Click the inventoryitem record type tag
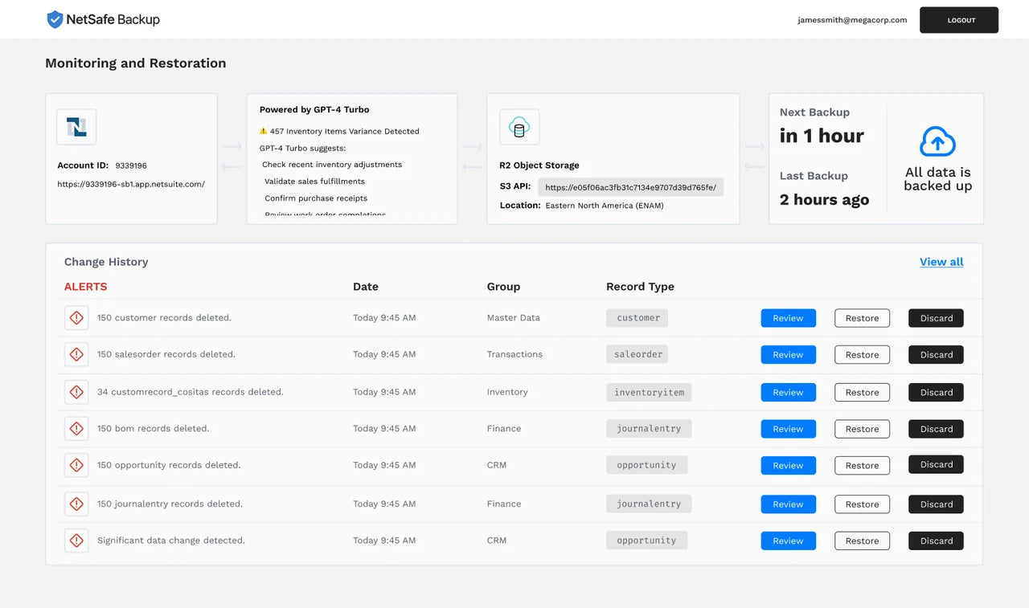This screenshot has width=1029, height=608. [649, 392]
